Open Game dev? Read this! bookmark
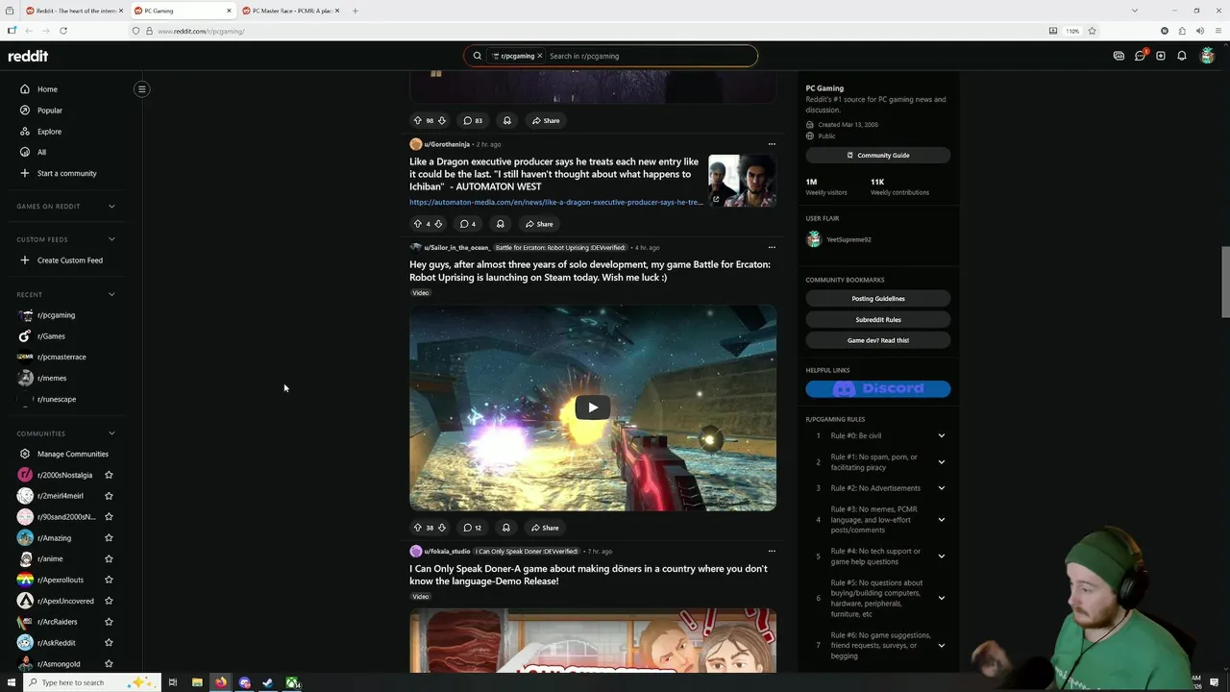1230x692 pixels. click(877, 340)
